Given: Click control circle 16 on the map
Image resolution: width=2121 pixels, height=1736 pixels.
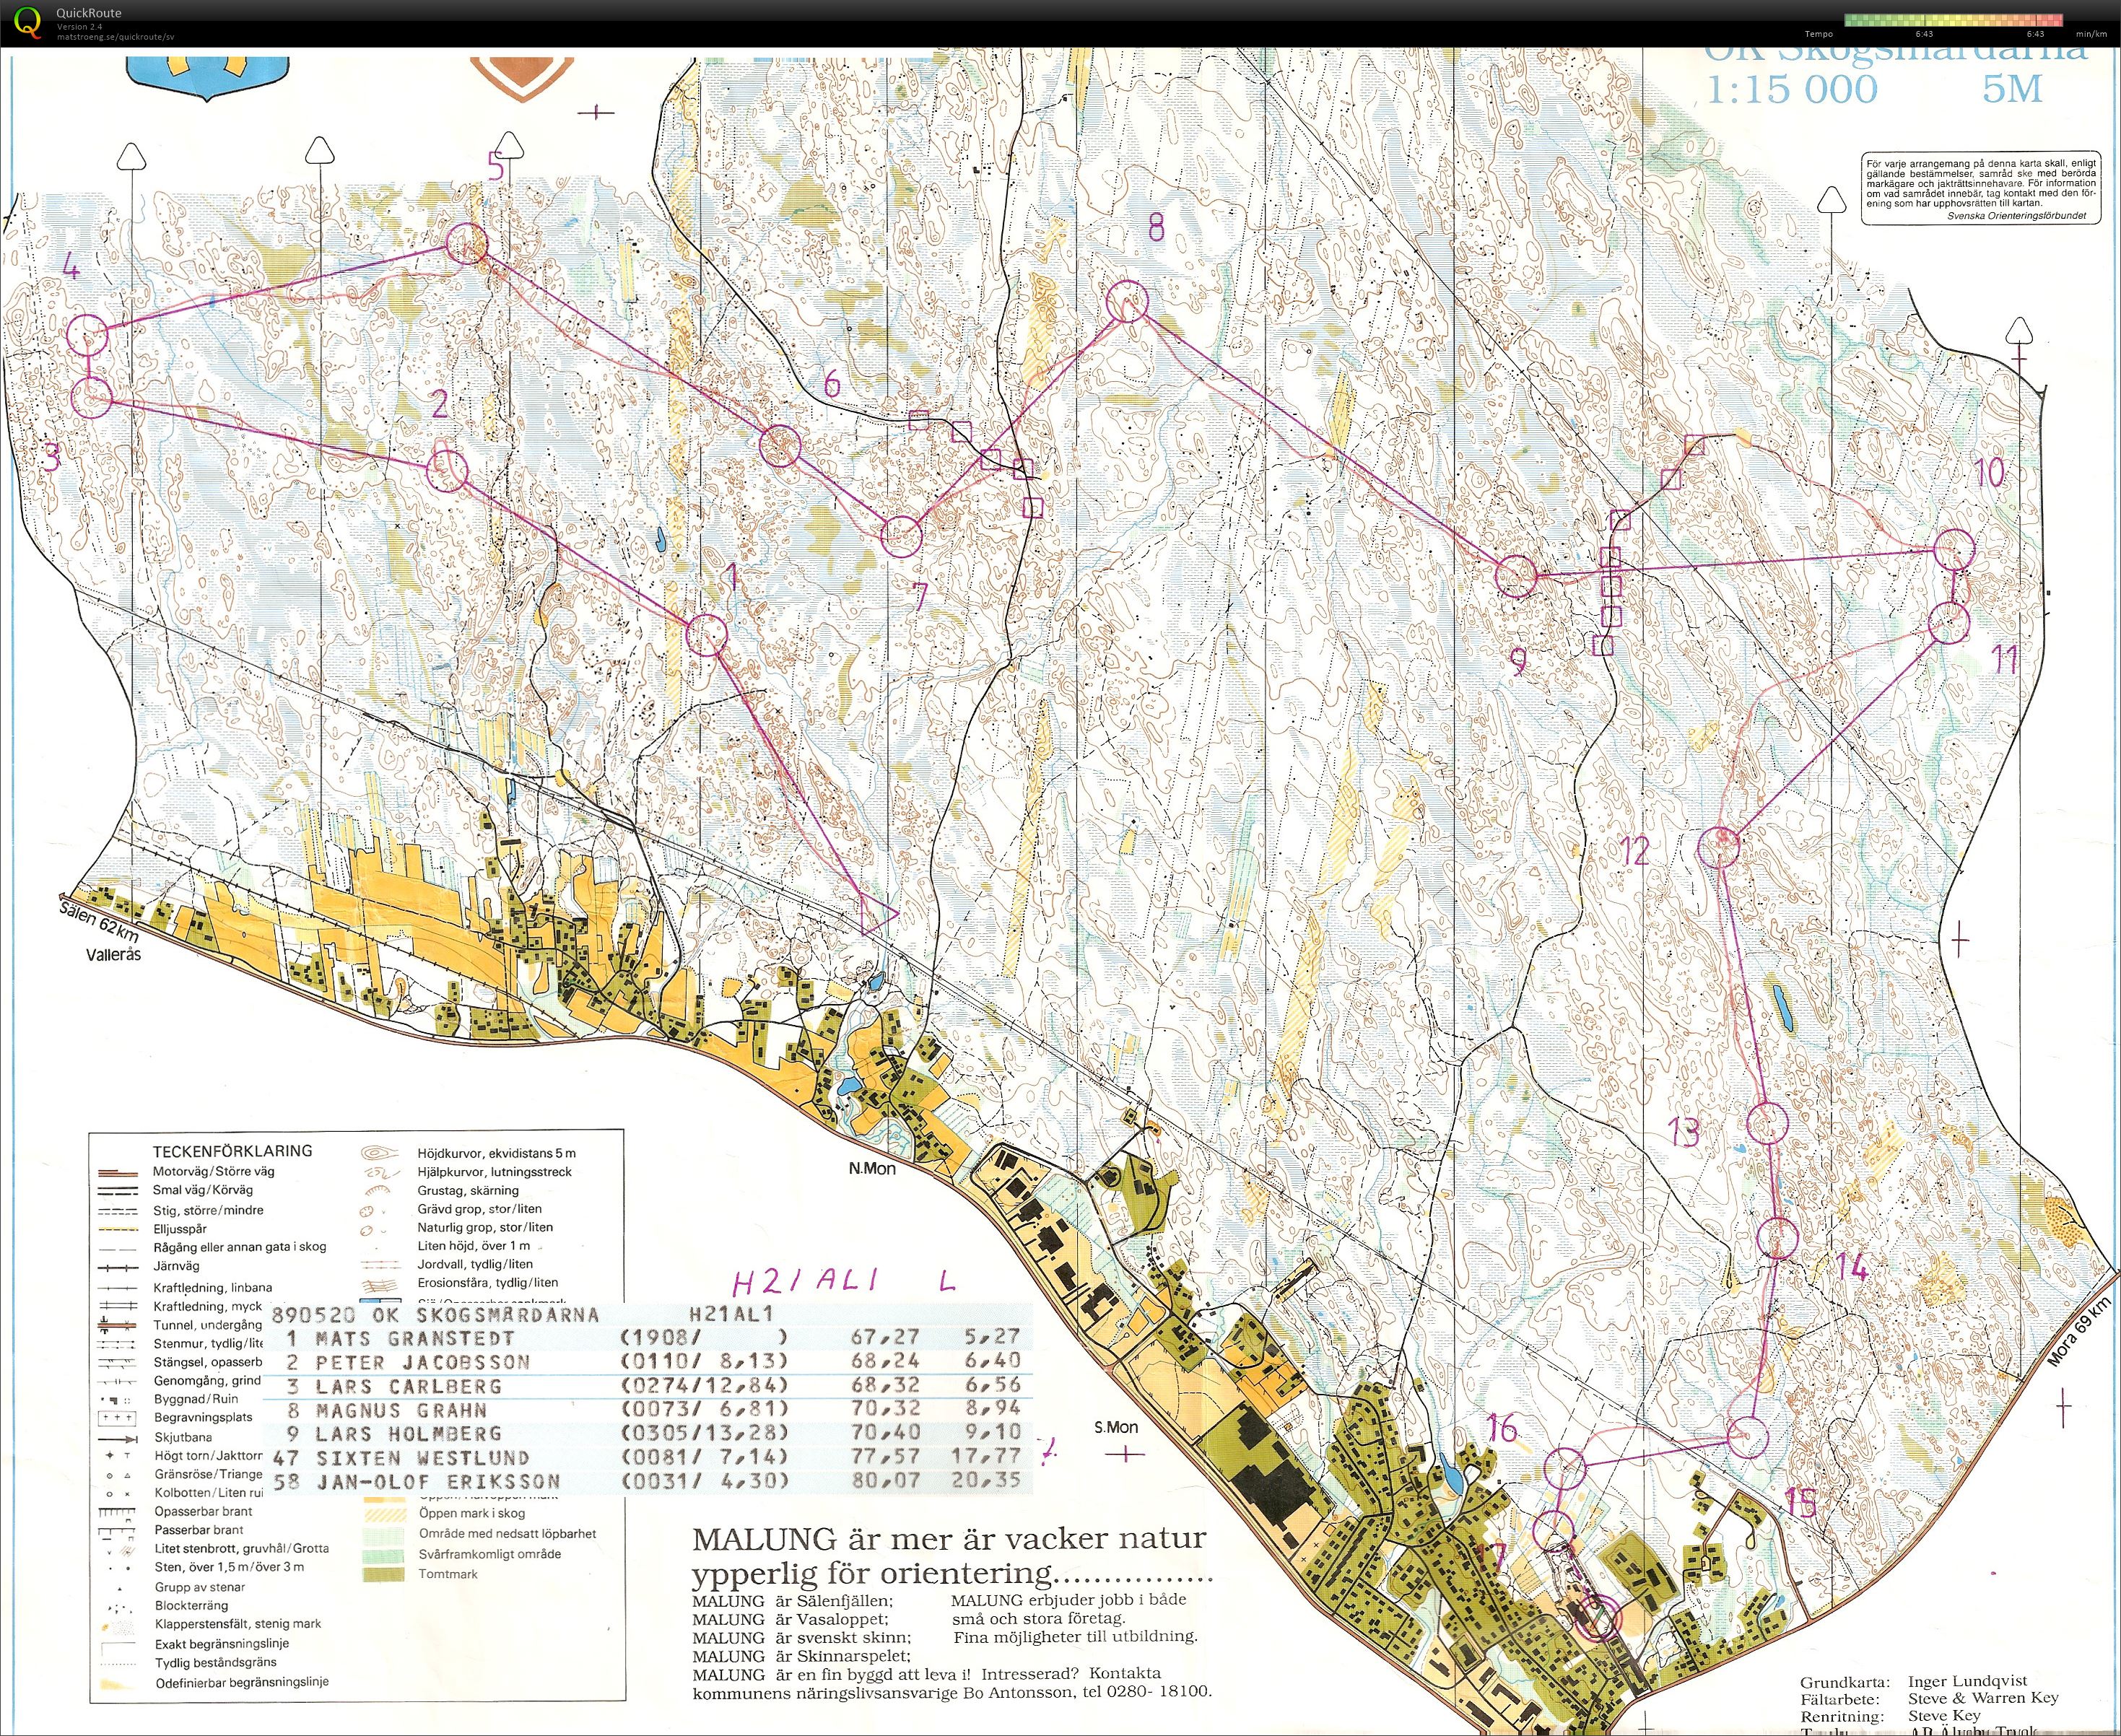Looking at the screenshot, I should pos(1565,1468).
